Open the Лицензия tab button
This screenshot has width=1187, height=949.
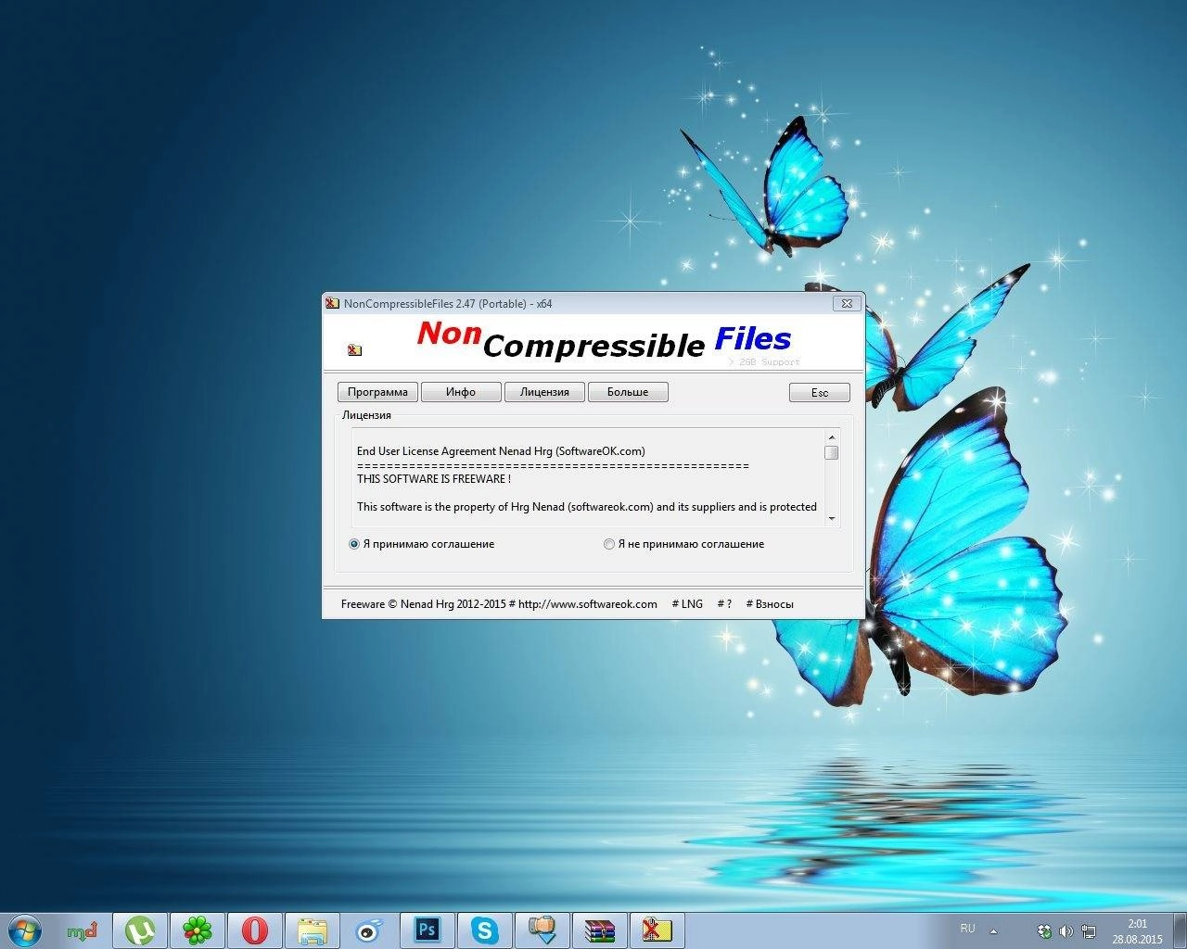(x=544, y=392)
